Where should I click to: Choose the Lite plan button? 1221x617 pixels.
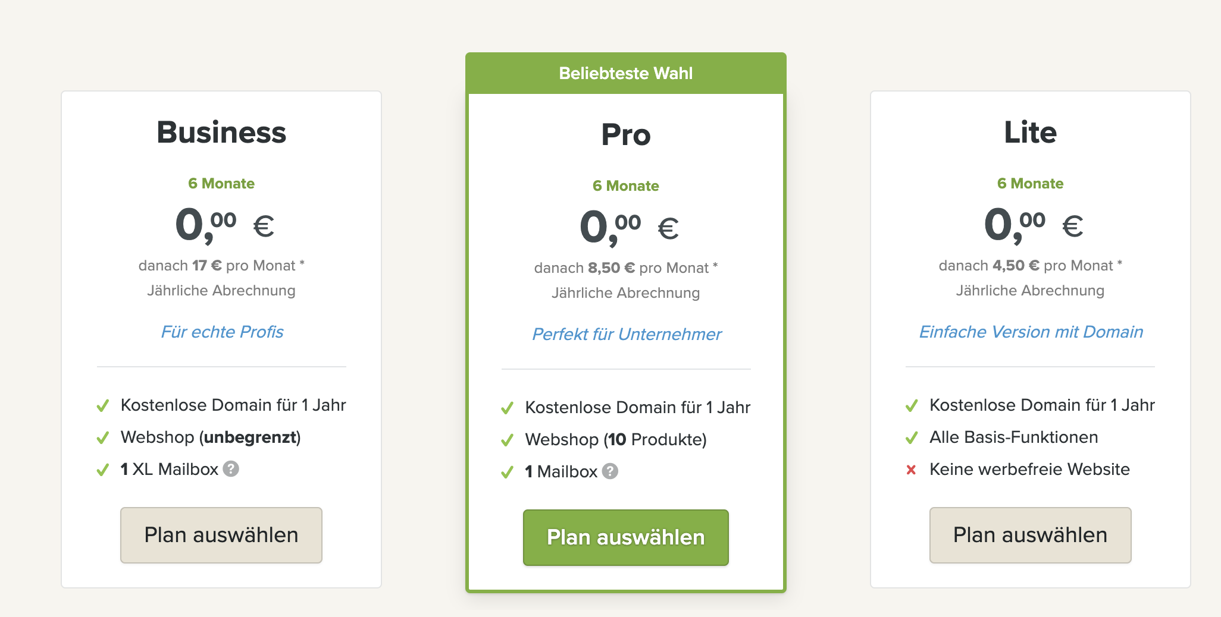[1031, 535]
